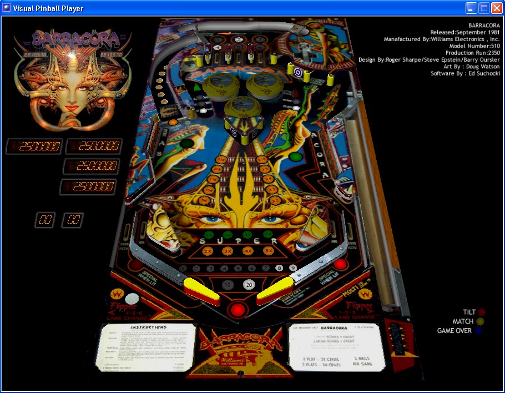Image resolution: width=505 pixels, height=393 pixels.
Task: Click the green arrow left of the bumpers
Action: point(197,87)
